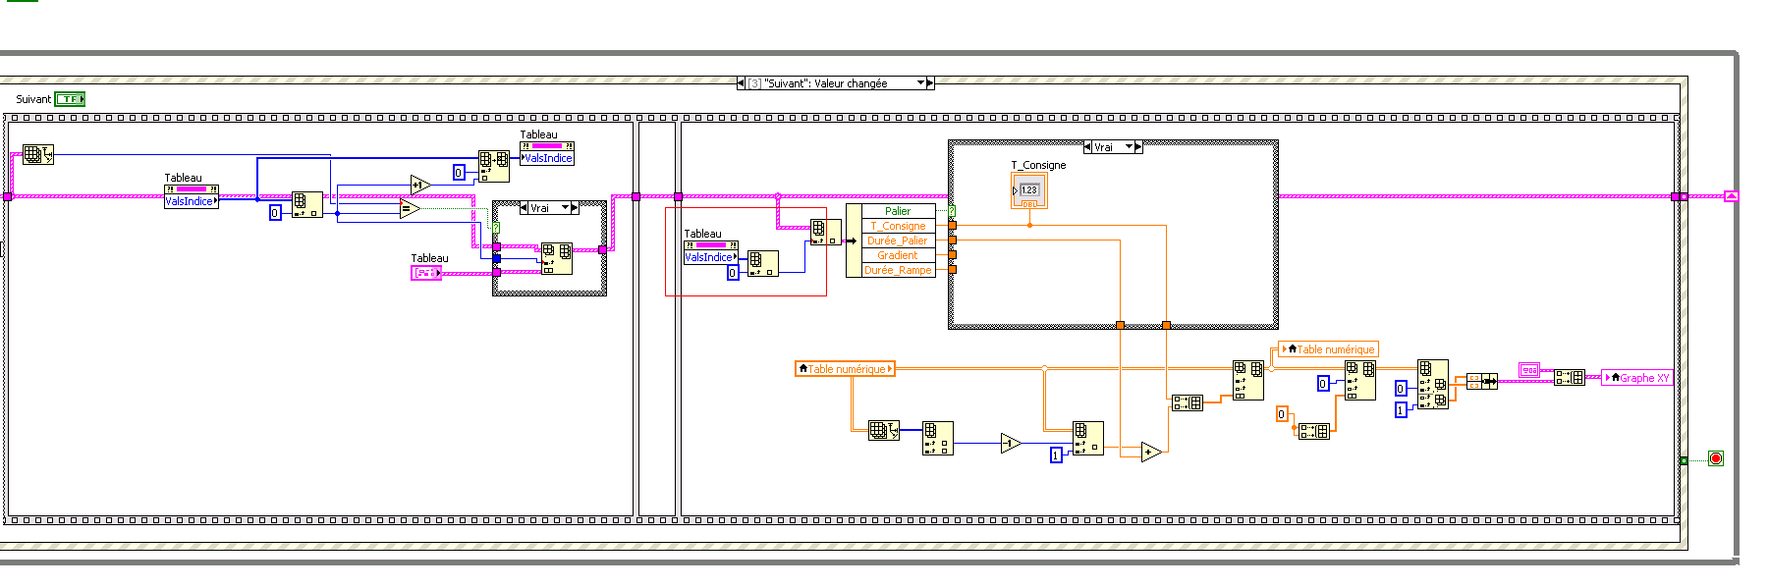Click the T_Consigne DBL numeric terminal
The height and width of the screenshot is (588, 1769).
pyautogui.click(x=1029, y=191)
